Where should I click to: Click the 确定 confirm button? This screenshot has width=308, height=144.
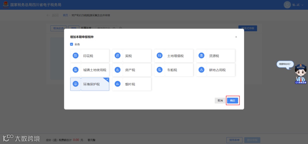pos(233,100)
